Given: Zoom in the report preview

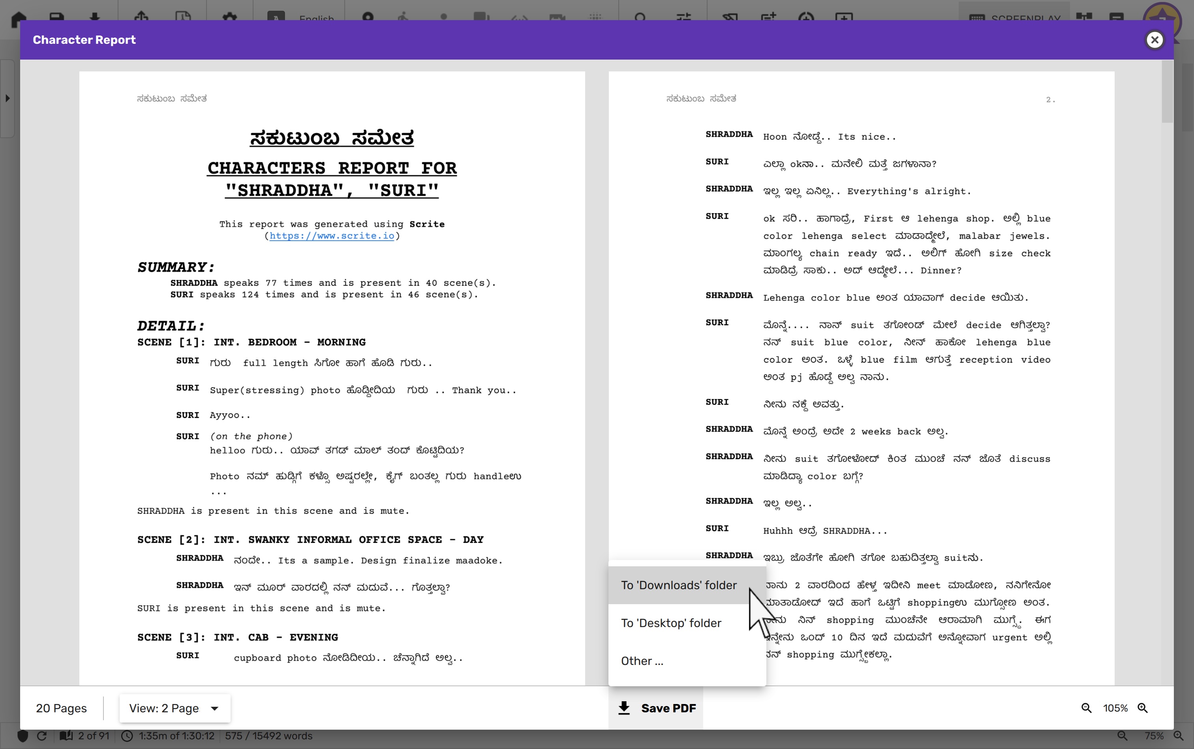Looking at the screenshot, I should point(1142,708).
